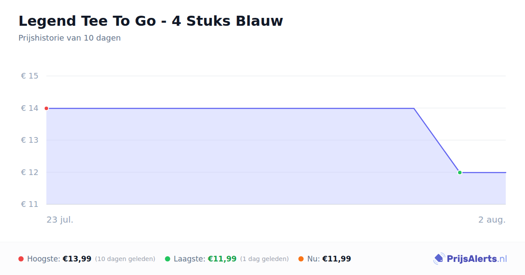
Task: Click the orange Nu legend dot
Action: (301, 259)
